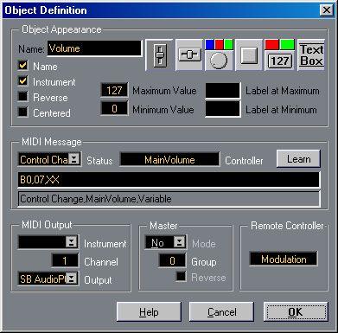Viewport: 338px width, 333px height.
Task: Choose the rotary knob object type icon
Action: click(x=219, y=55)
